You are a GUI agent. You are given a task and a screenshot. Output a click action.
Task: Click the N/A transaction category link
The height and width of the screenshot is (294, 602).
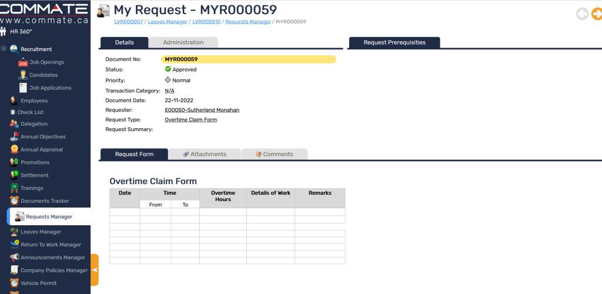click(x=169, y=91)
